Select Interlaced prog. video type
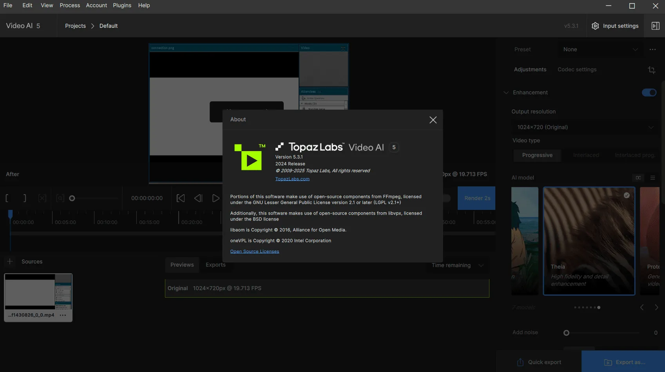 coord(634,155)
